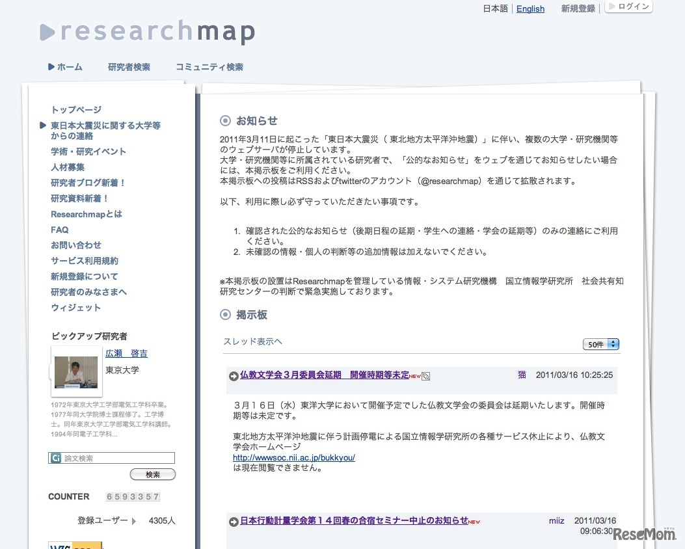
Task: Click the circle icon next to お知らせ heading
Action: pos(226,120)
